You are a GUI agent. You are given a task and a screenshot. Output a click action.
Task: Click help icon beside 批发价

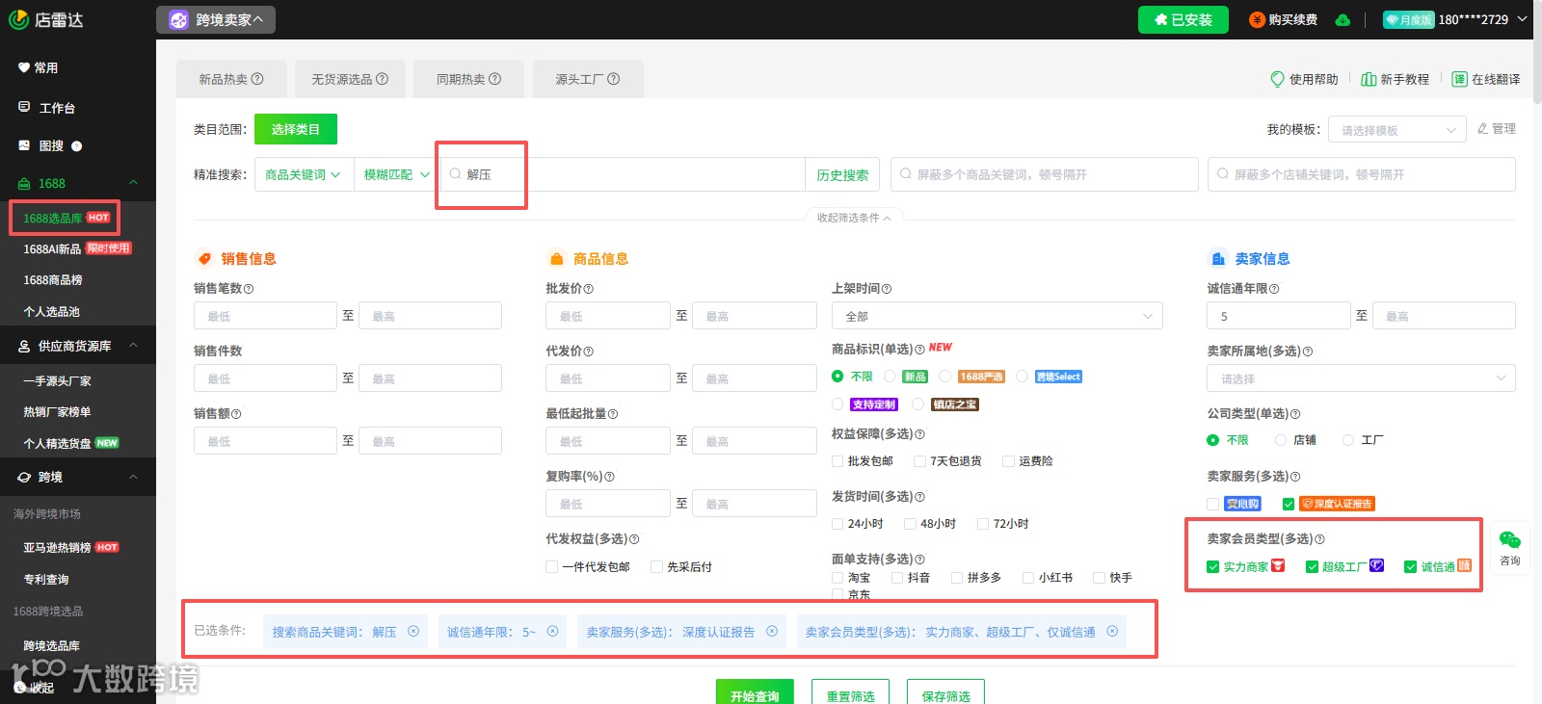pyautogui.click(x=589, y=289)
